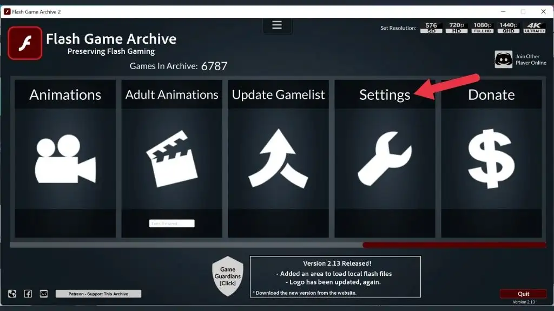Click the Flash Game Archive logo
Screen dimensions: 554x311
[25, 43]
